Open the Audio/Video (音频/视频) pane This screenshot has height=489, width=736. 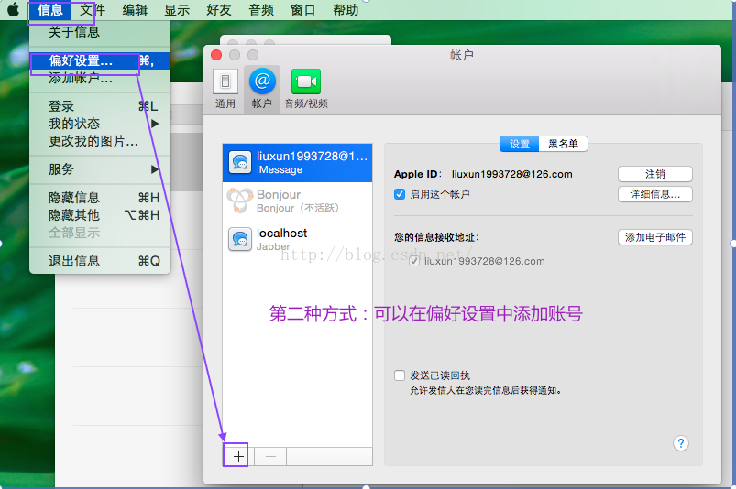point(306,89)
